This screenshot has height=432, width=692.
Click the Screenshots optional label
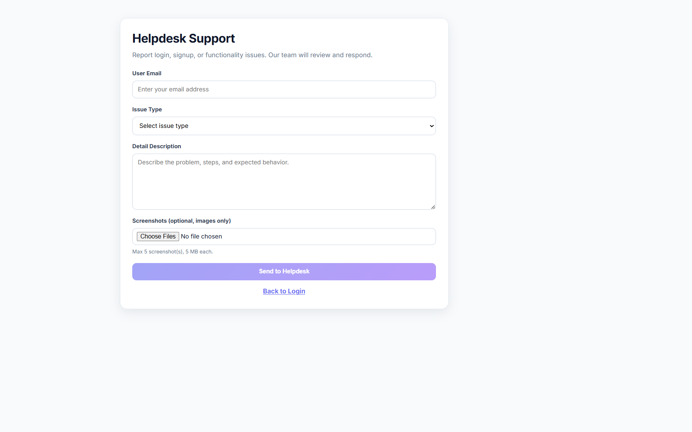[181, 221]
